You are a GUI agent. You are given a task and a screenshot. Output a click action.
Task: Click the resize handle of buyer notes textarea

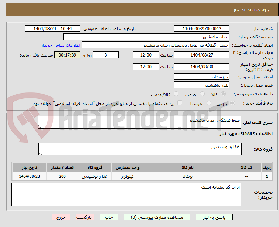click(x=13, y=204)
